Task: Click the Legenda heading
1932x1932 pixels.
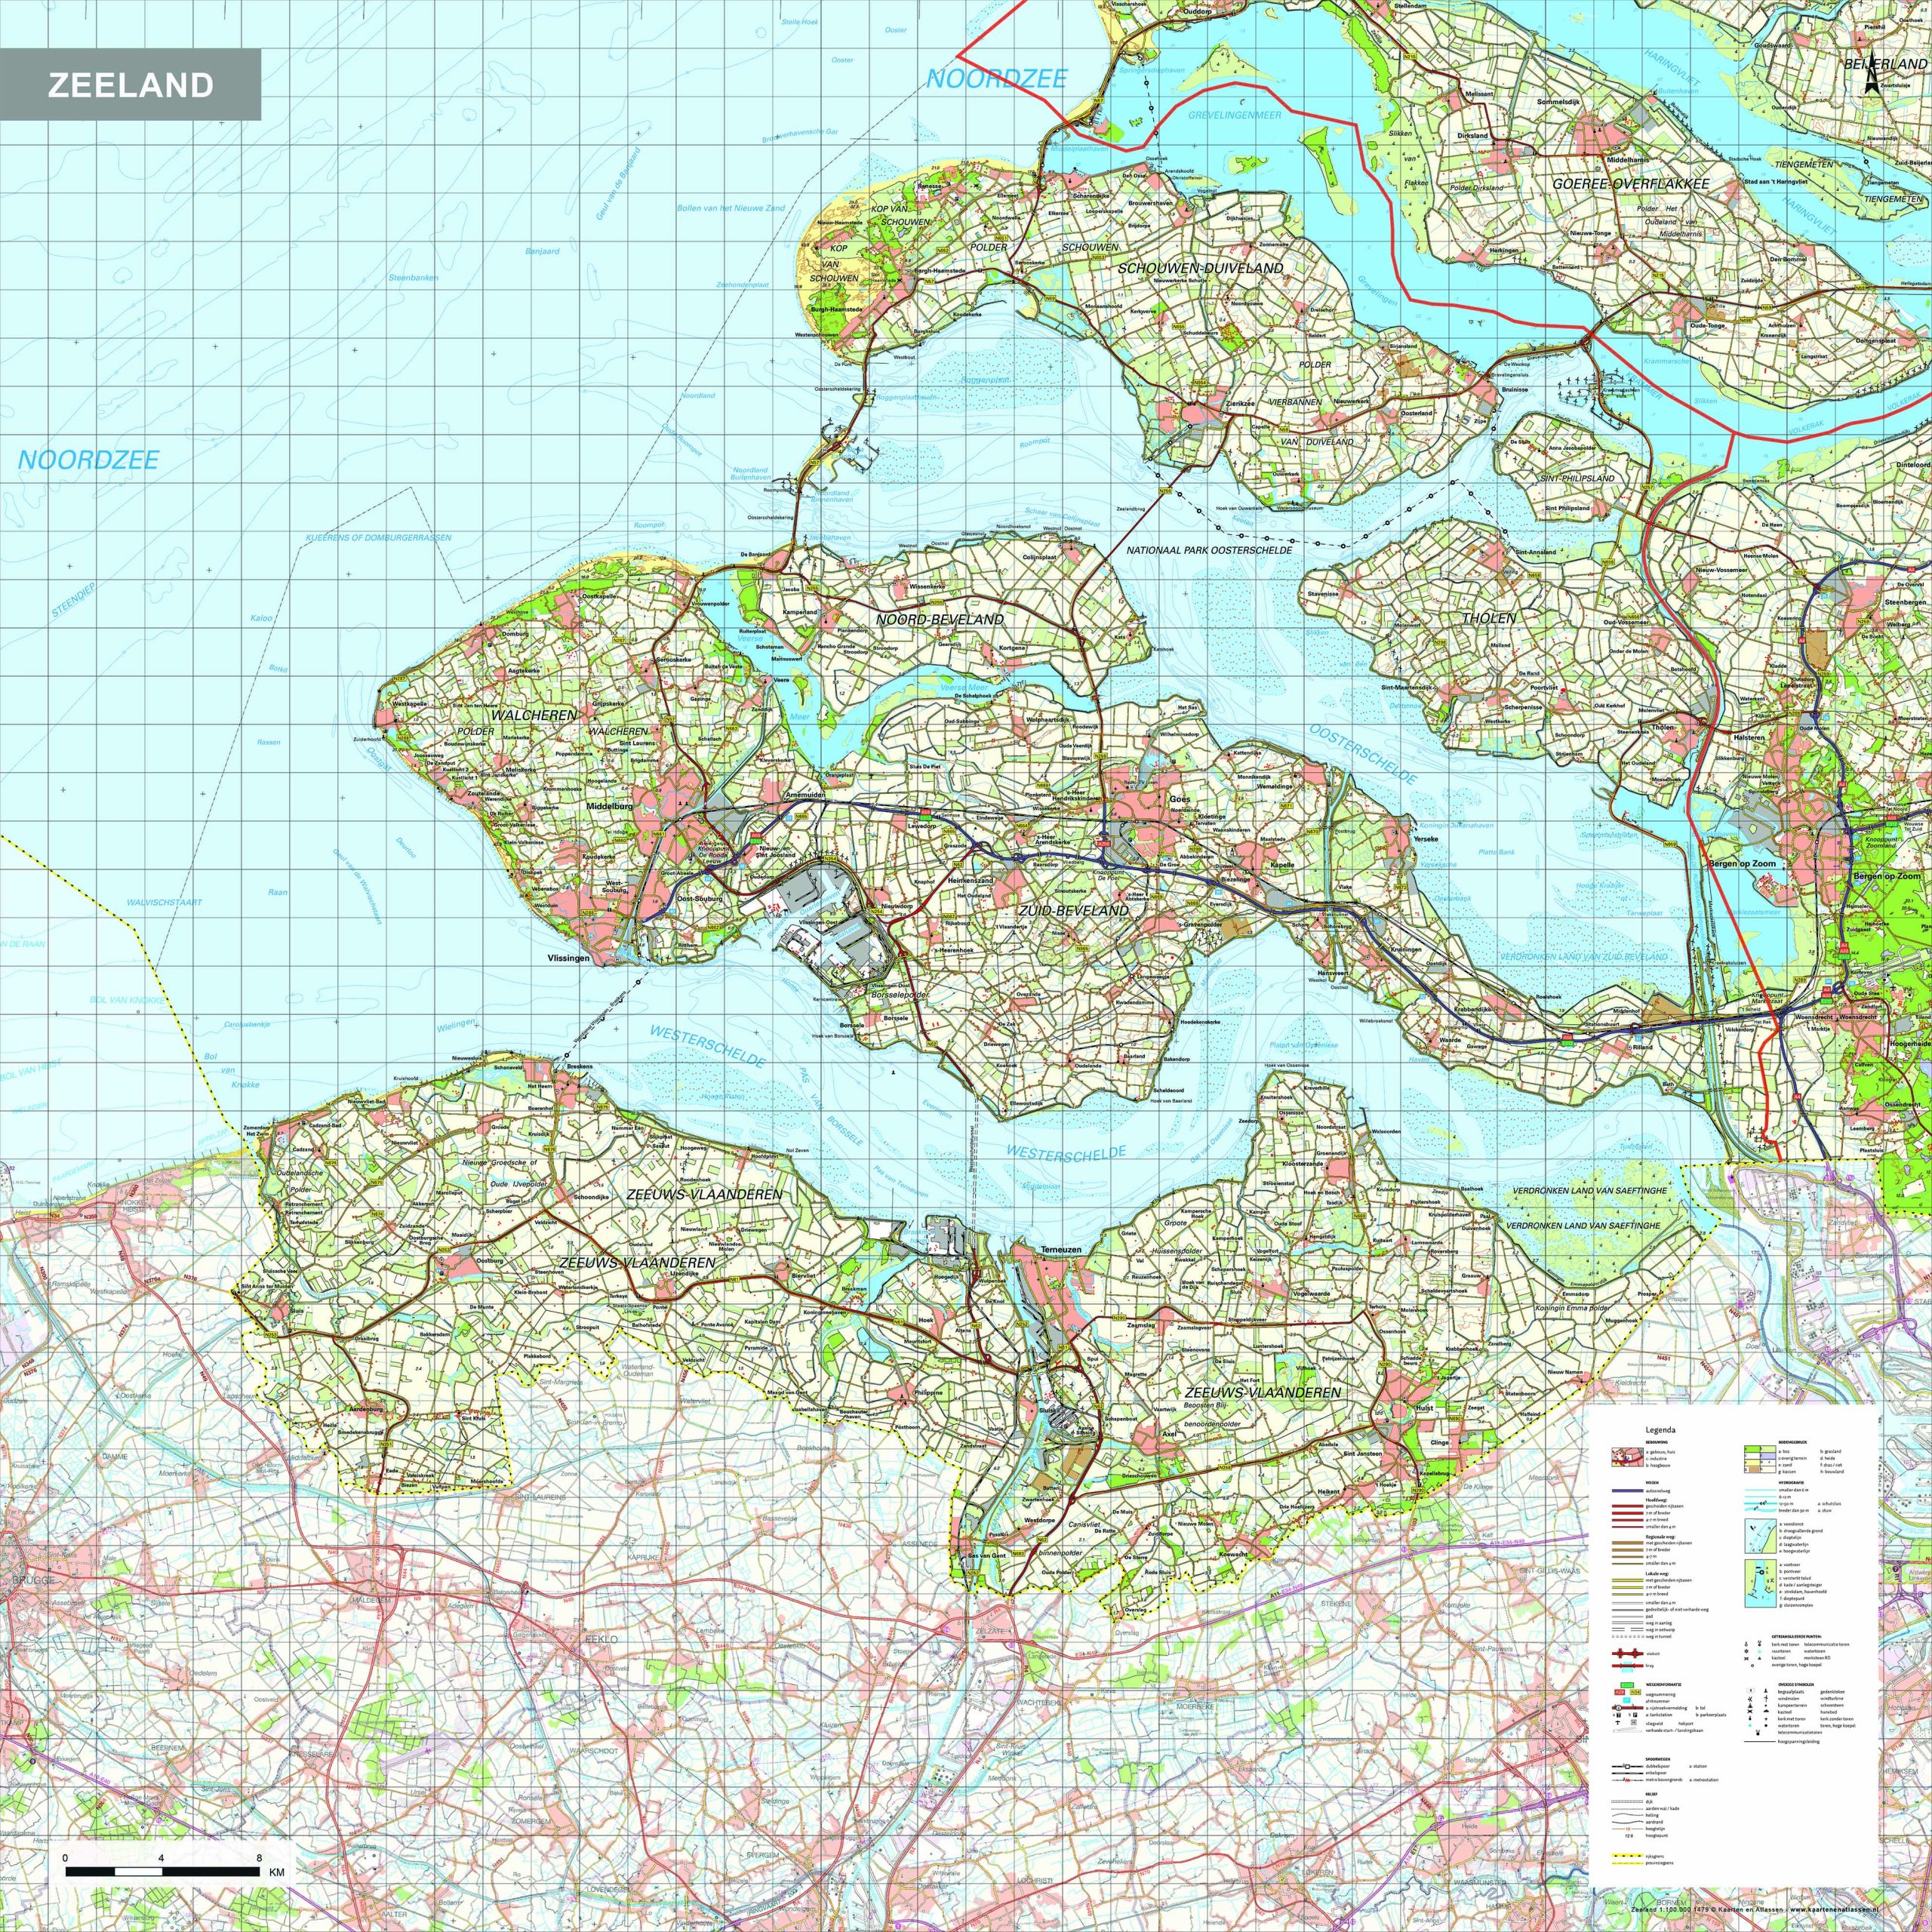Action: point(1661,1430)
